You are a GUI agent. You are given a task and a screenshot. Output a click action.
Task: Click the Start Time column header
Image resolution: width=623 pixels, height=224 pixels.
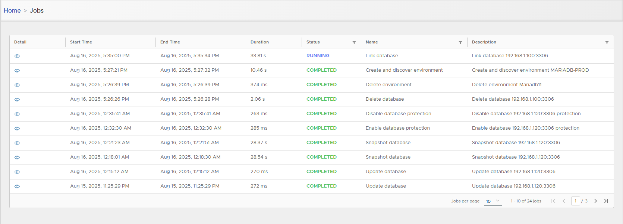(x=81, y=42)
